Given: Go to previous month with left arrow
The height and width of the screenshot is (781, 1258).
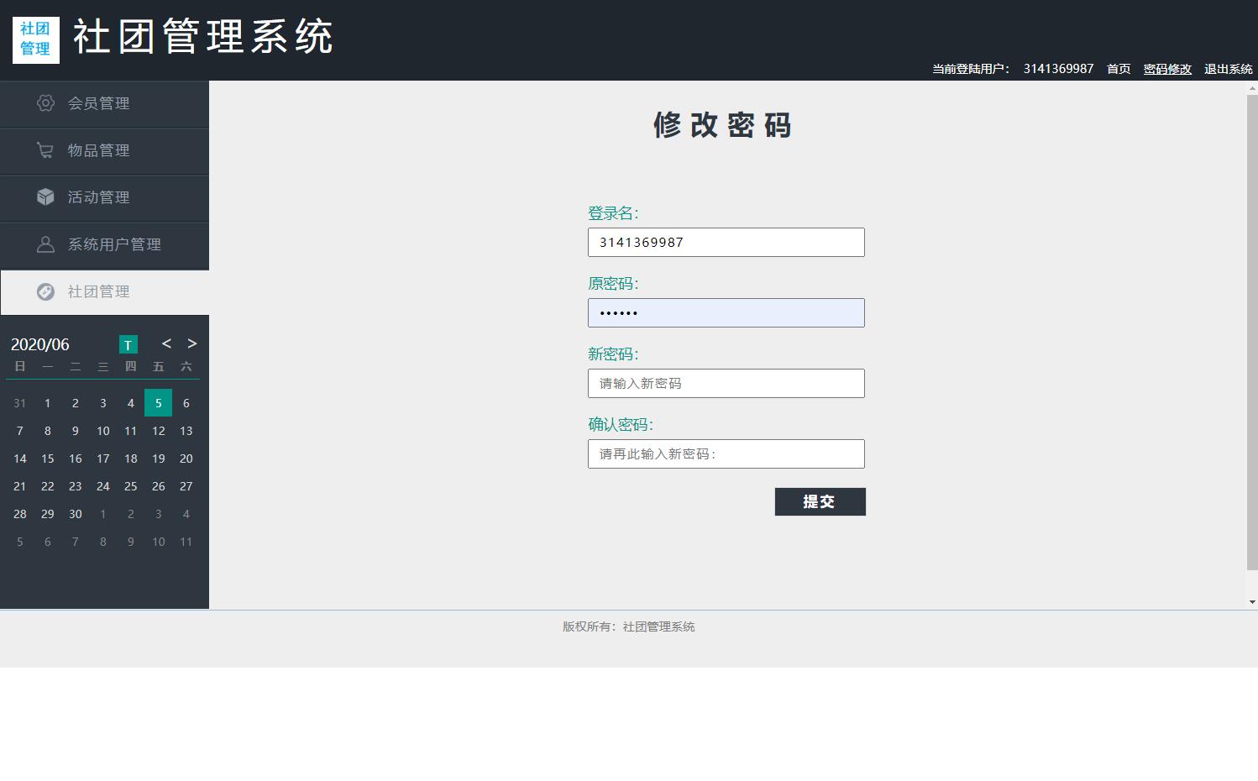Looking at the screenshot, I should (165, 343).
